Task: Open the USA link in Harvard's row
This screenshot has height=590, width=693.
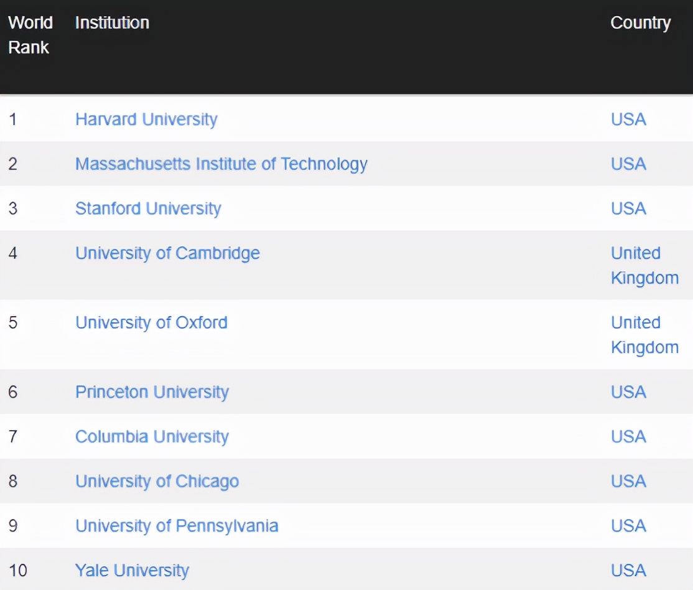Action: 628,119
